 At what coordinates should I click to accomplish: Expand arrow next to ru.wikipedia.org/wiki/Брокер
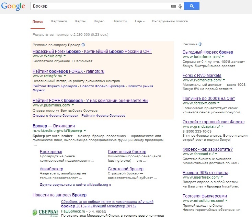pos(85,130)
